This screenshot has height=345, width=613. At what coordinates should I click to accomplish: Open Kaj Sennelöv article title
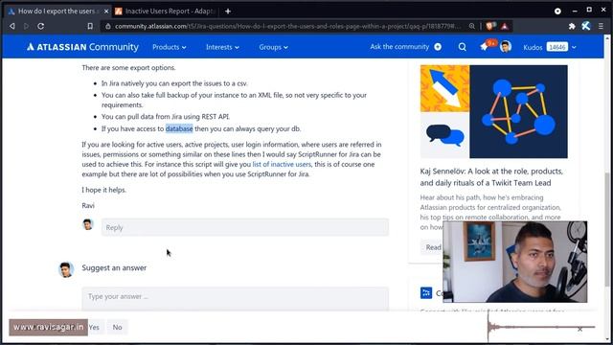click(491, 176)
